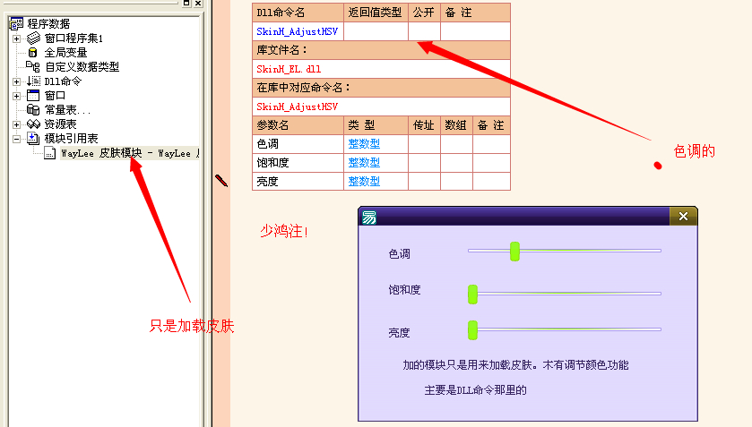Image resolution: width=752 pixels, height=427 pixels.
Task: Click the 色调 parameter name cell
Action: coord(298,144)
